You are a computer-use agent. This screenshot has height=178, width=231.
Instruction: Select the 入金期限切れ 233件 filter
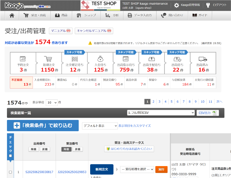[44, 82]
